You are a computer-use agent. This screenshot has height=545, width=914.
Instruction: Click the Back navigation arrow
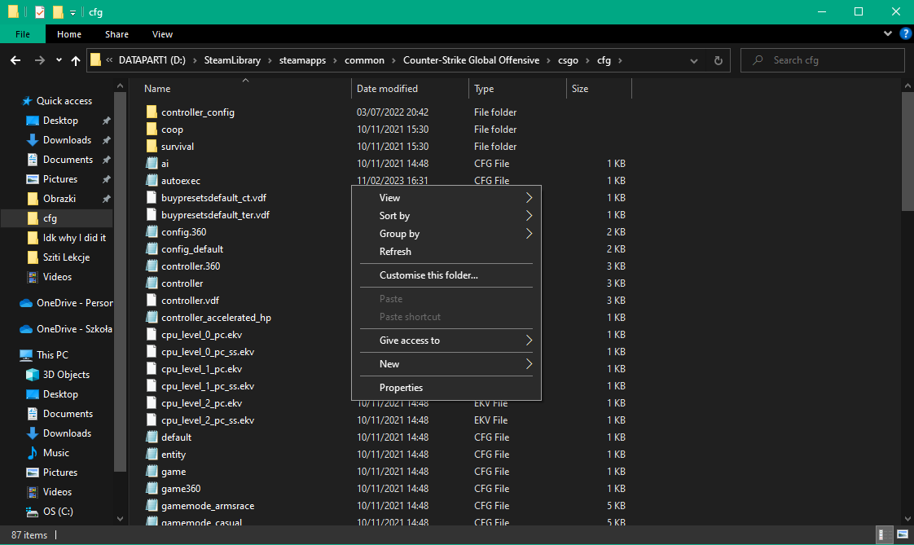pos(15,60)
